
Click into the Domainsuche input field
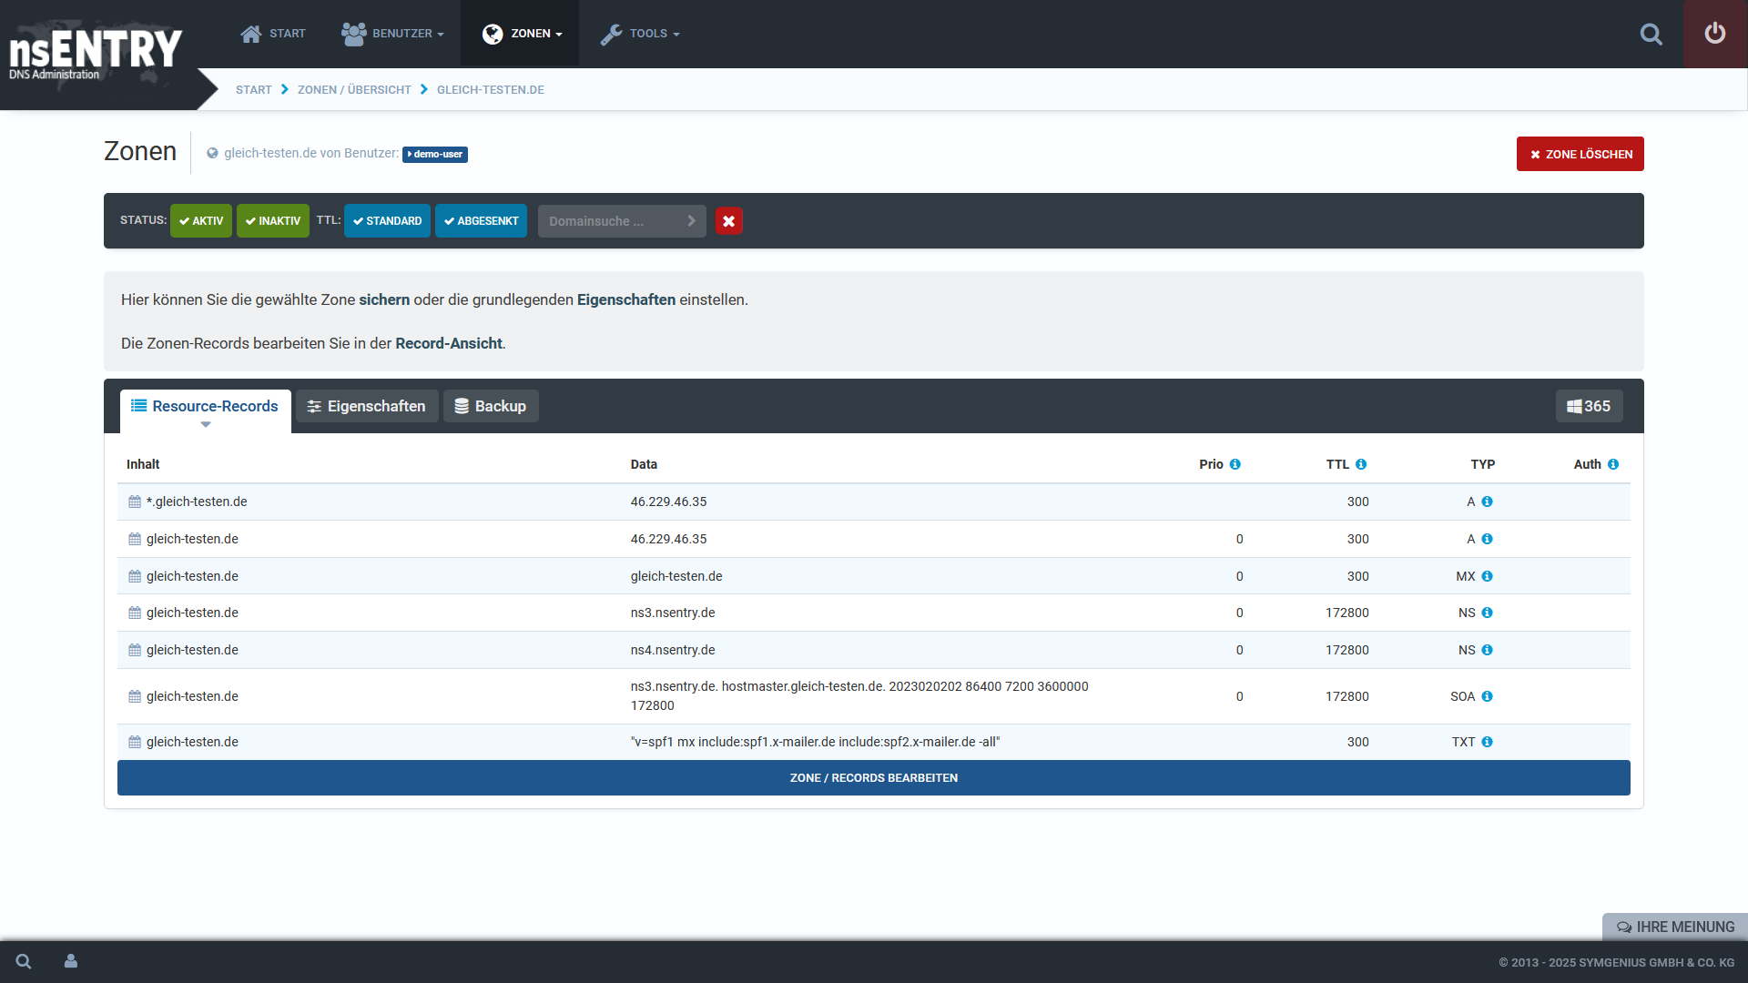point(612,220)
